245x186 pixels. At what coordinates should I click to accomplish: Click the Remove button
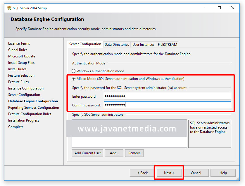pyautogui.click(x=134, y=153)
